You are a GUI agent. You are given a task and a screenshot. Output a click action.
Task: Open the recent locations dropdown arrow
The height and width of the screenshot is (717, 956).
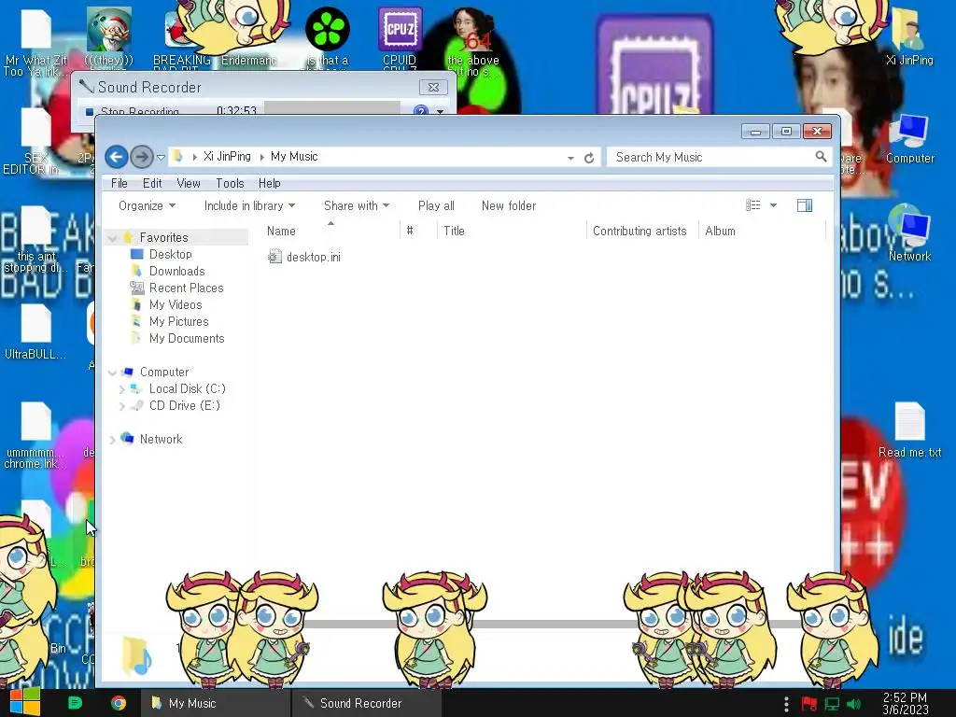161,157
